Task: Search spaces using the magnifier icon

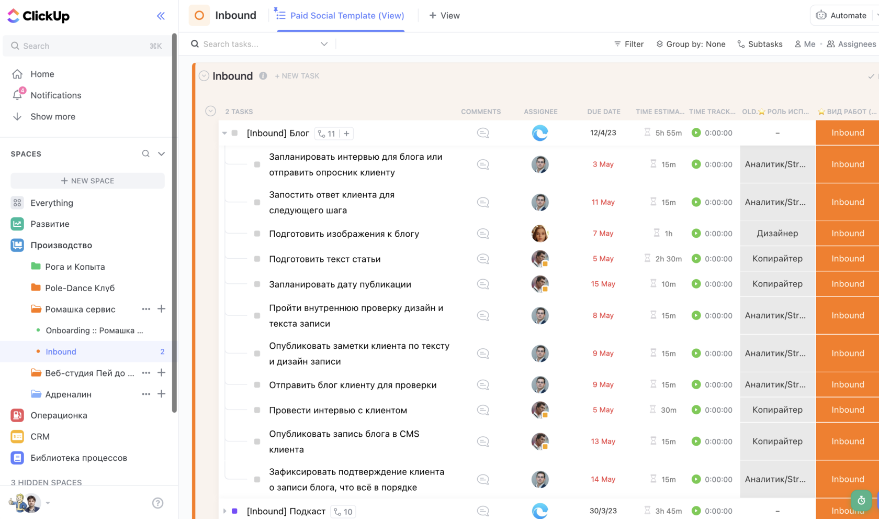Action: [x=145, y=153]
